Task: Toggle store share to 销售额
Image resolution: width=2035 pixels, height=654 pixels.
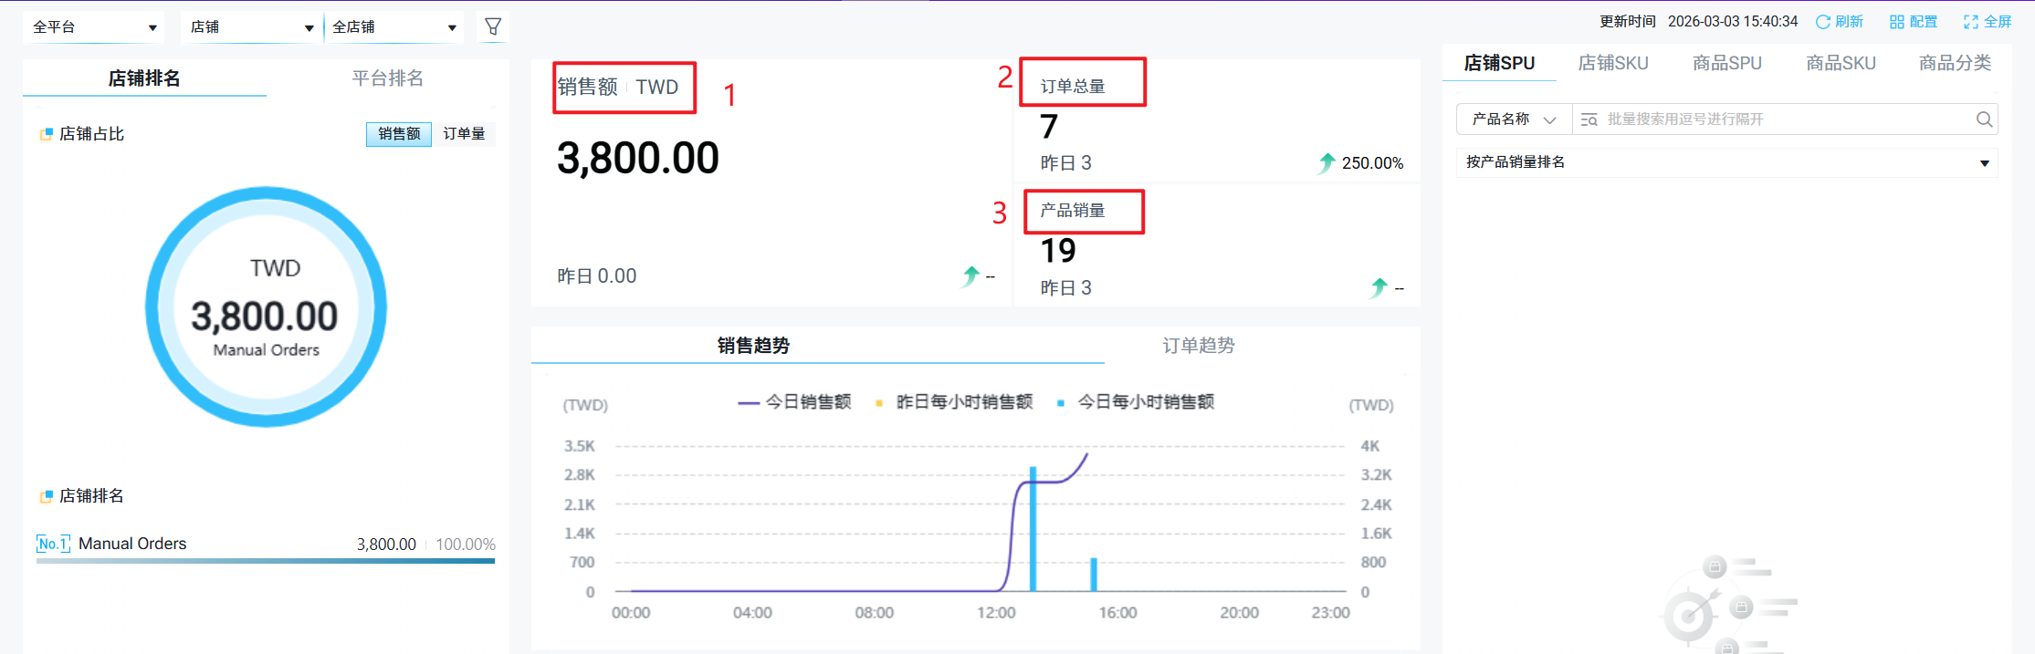Action: (x=399, y=134)
